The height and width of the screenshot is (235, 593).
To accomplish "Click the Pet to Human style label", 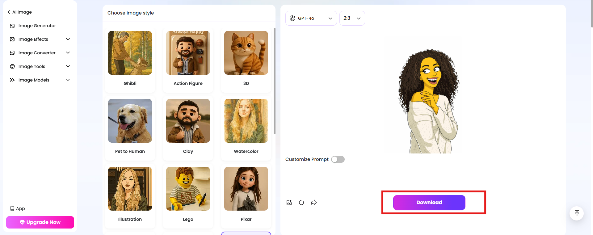I will [x=130, y=151].
